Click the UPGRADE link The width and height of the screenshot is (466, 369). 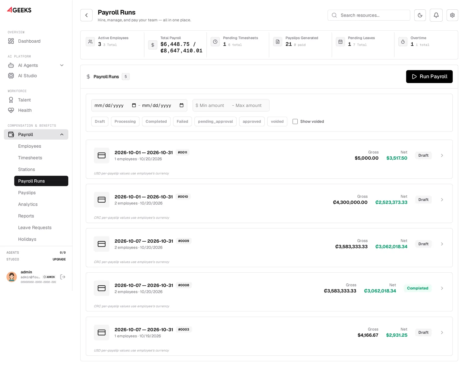(x=59, y=259)
